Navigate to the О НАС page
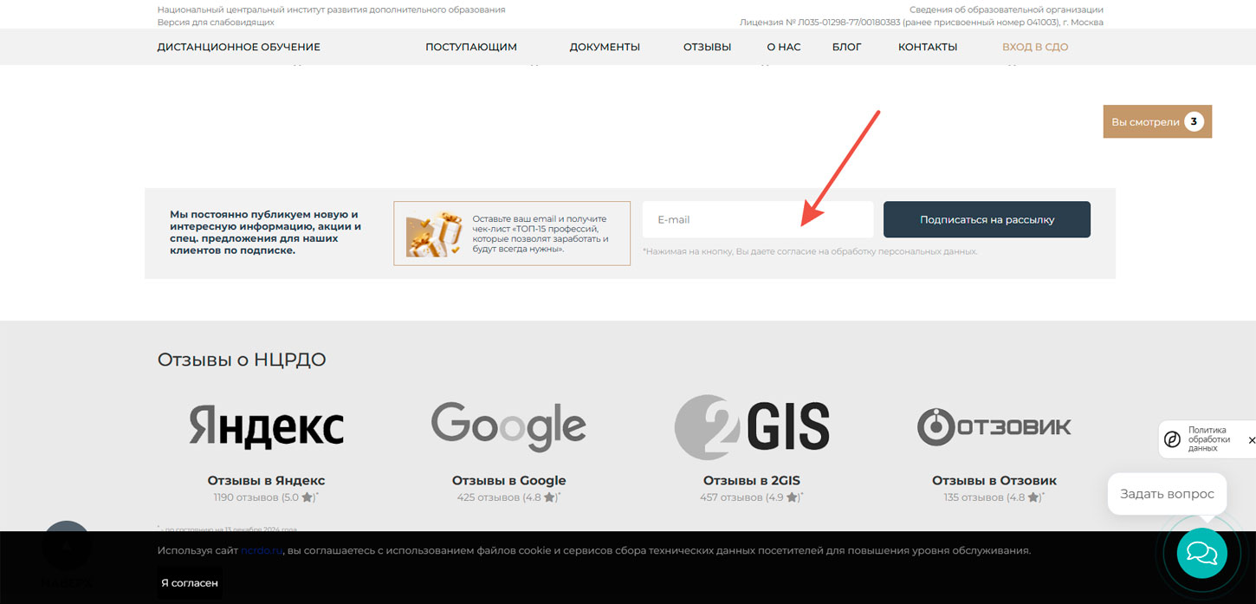Viewport: 1256px width, 604px height. (784, 47)
